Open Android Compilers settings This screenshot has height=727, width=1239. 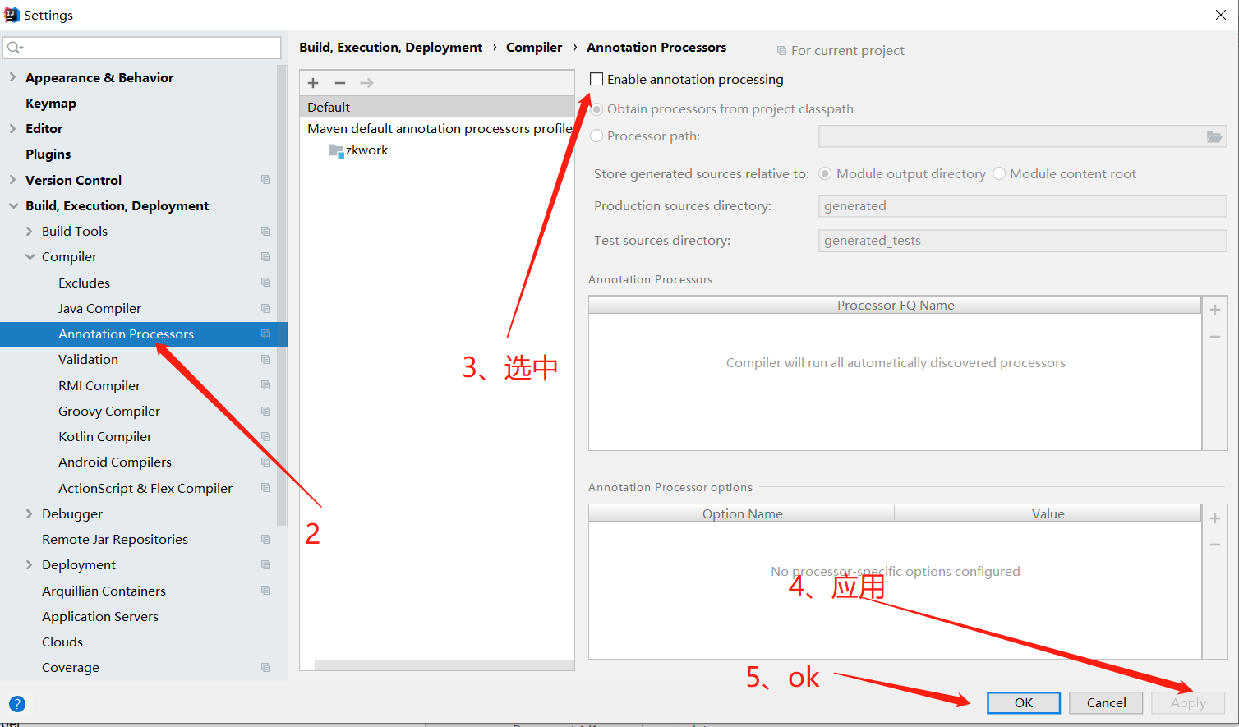(115, 462)
